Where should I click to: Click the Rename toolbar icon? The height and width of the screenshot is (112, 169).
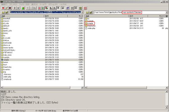31,8
